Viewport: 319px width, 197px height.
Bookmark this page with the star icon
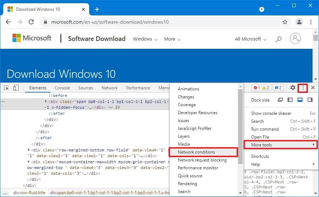[285, 22]
